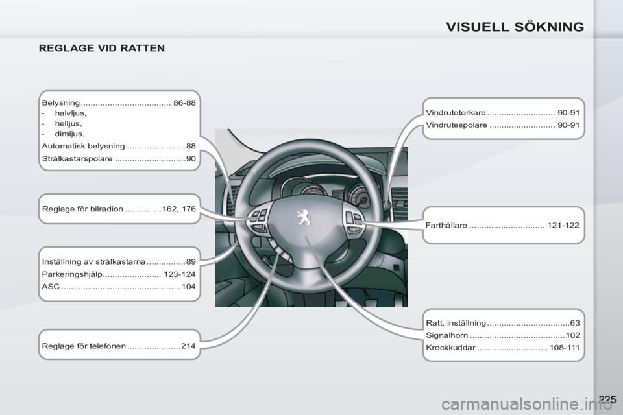Open 'Strålkastarspolare 90' entry

click(119, 158)
